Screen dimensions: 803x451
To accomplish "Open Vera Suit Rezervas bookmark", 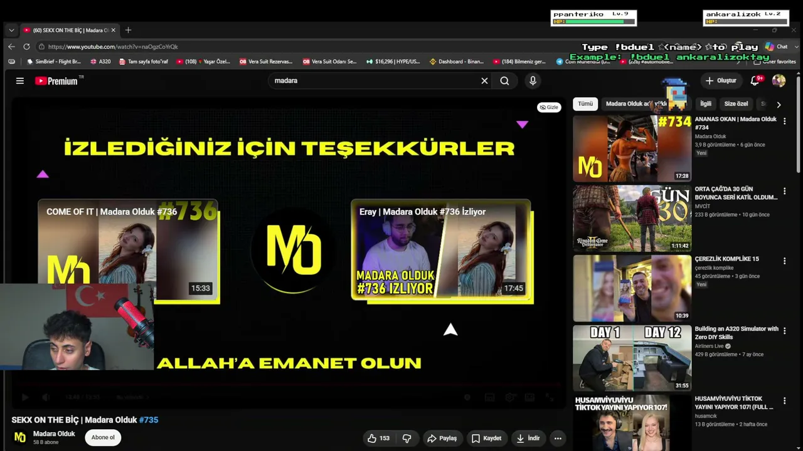I will click(x=266, y=61).
